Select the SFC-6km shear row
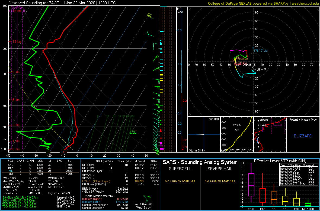Viewport: 320px width, 211px height. 120,175
